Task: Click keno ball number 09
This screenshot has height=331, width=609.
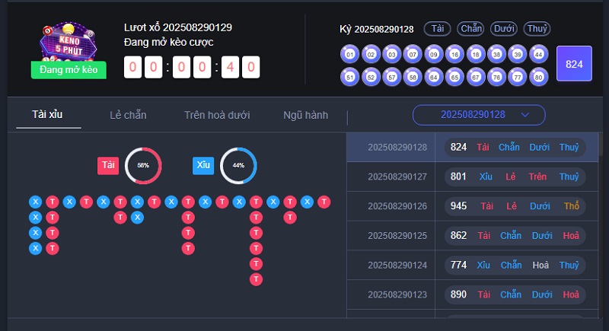Action: [x=434, y=54]
